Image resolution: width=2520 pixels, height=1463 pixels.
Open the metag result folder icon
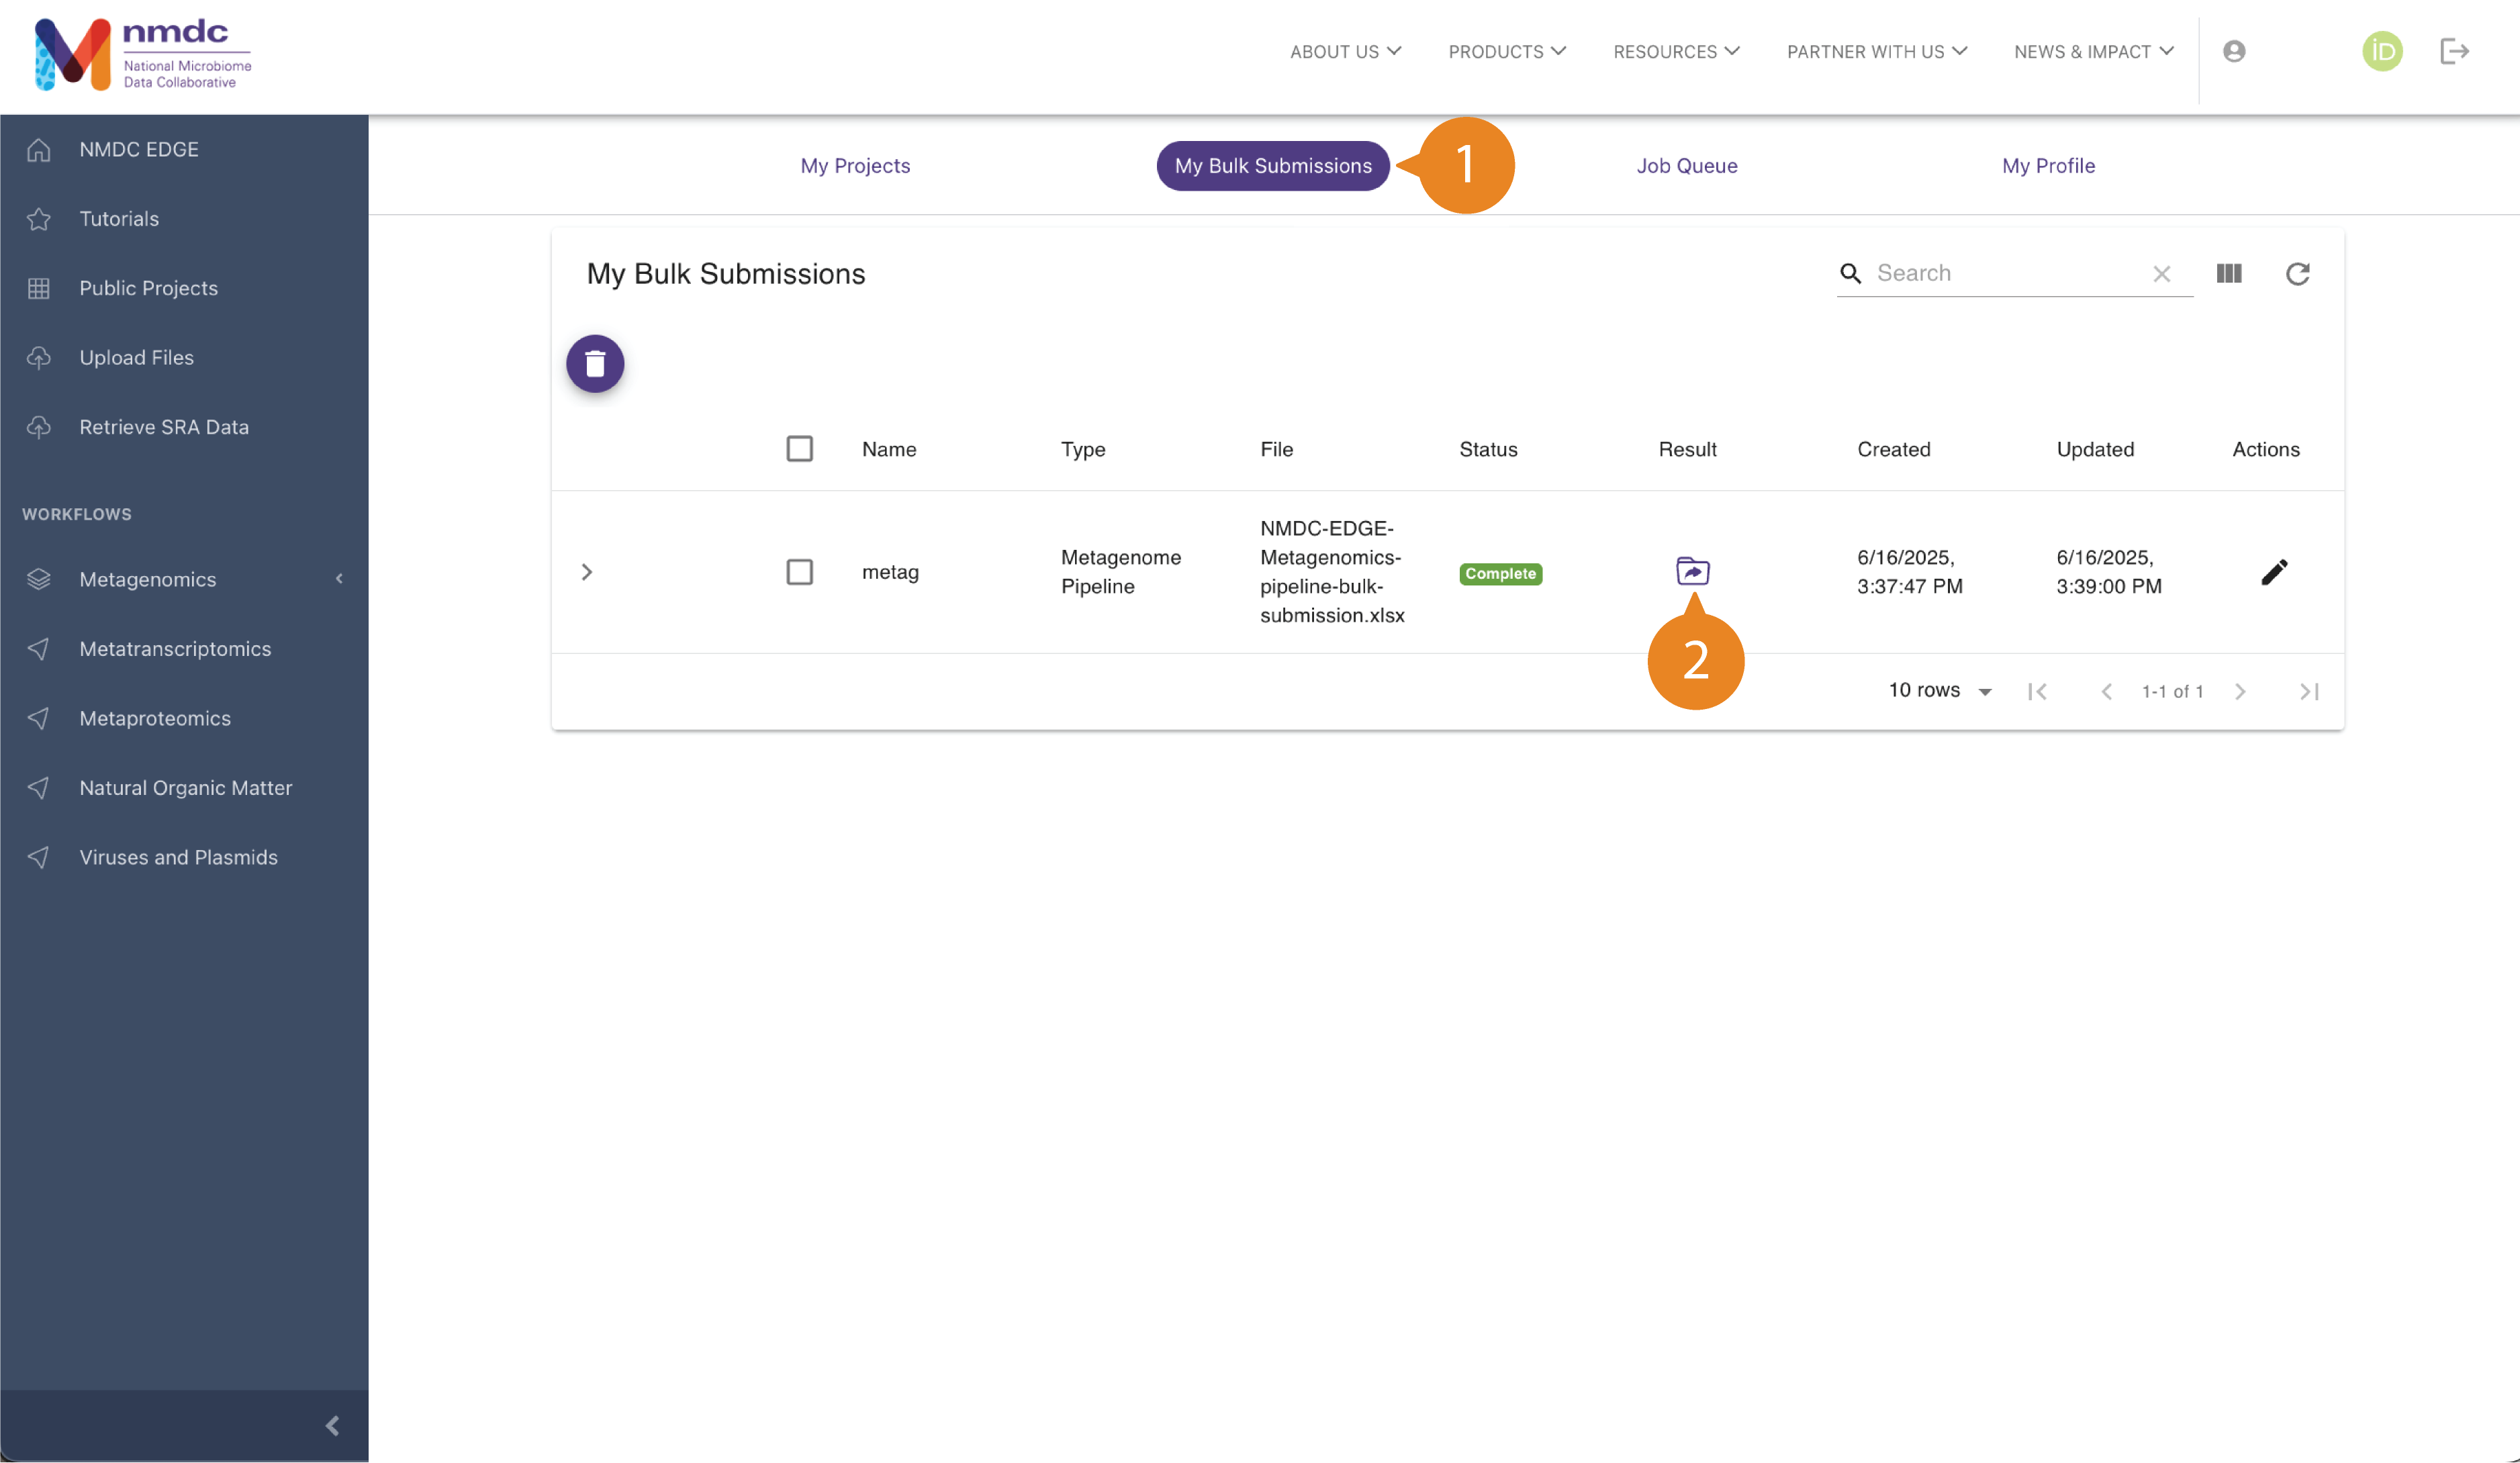pos(1692,571)
